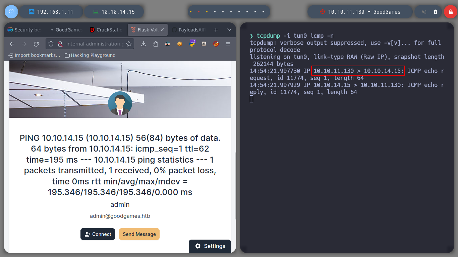This screenshot has height=257, width=458.
Task: Click the tcpdump -i tun0 icmp -n command
Action: (x=295, y=36)
